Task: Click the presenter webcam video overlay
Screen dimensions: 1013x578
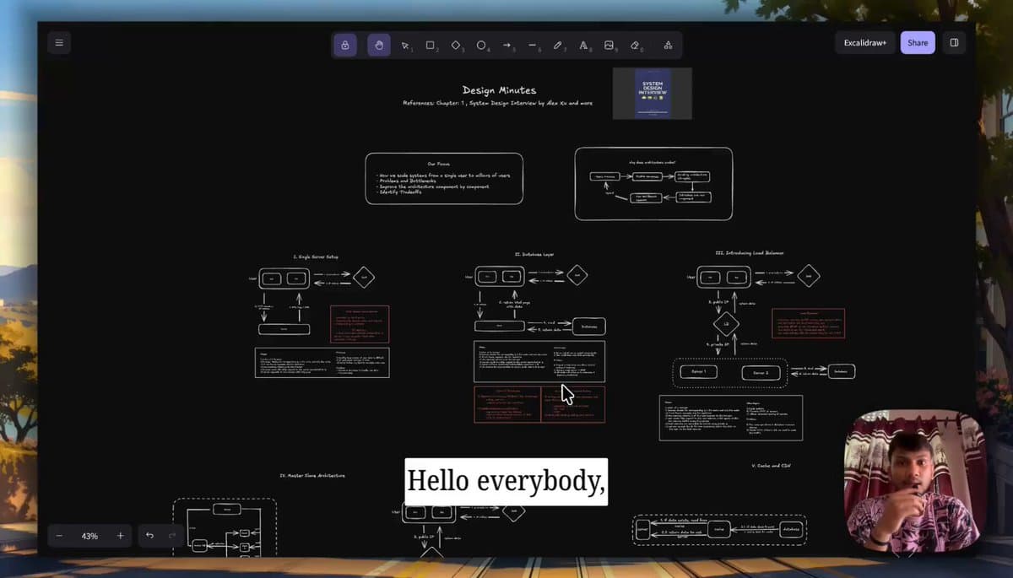Action: pos(915,482)
